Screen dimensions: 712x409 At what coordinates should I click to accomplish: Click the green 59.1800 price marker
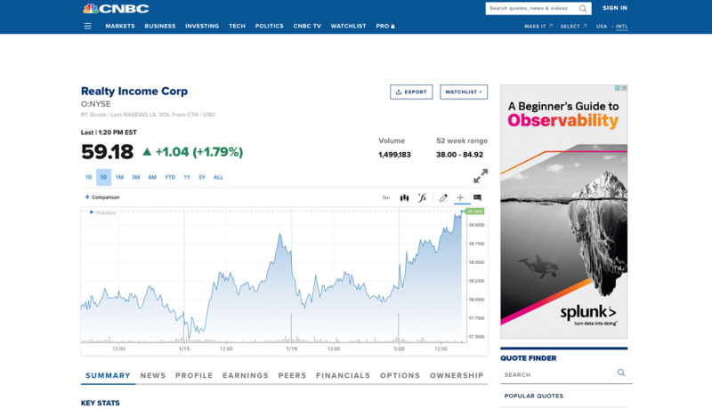click(x=475, y=212)
